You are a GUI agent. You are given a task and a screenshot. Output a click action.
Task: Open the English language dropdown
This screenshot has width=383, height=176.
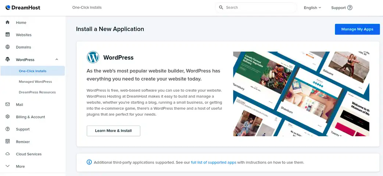click(x=313, y=8)
